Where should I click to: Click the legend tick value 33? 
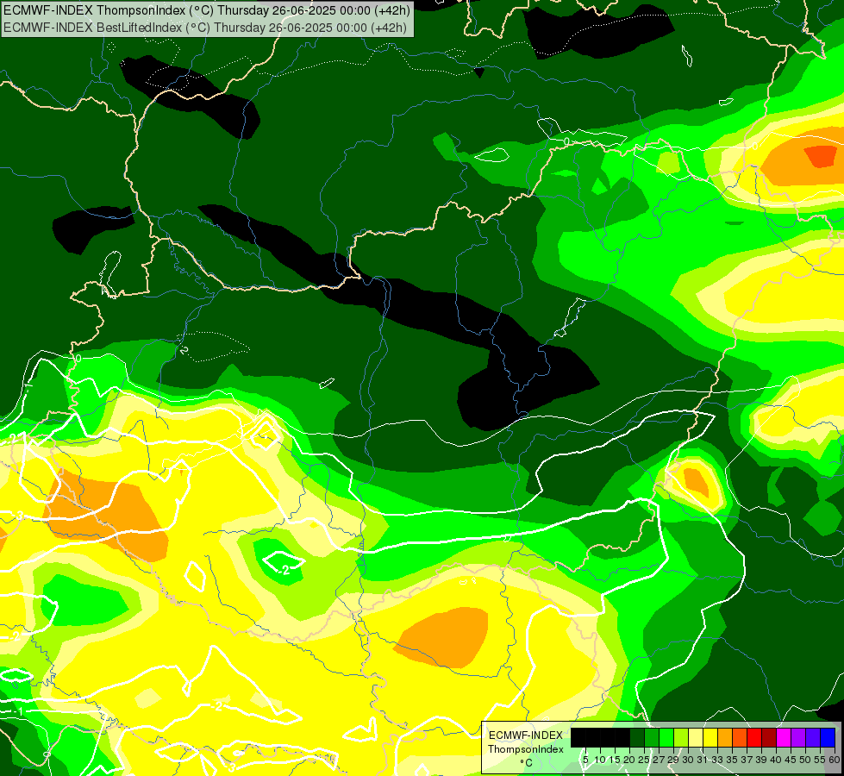pyautogui.click(x=717, y=760)
